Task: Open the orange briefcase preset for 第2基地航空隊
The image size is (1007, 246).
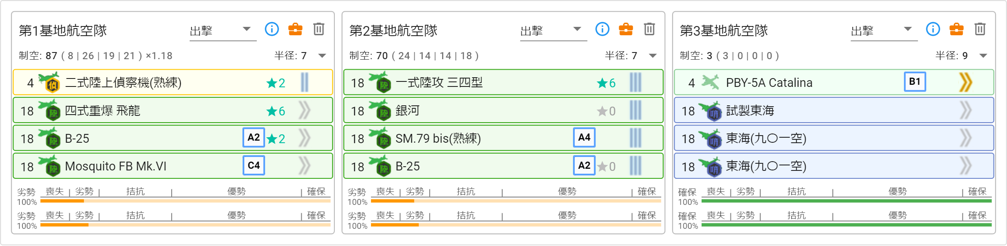Action: click(626, 29)
